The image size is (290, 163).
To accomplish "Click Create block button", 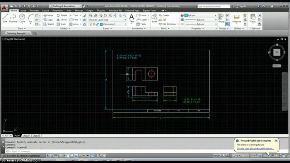I will (x=164, y=15).
